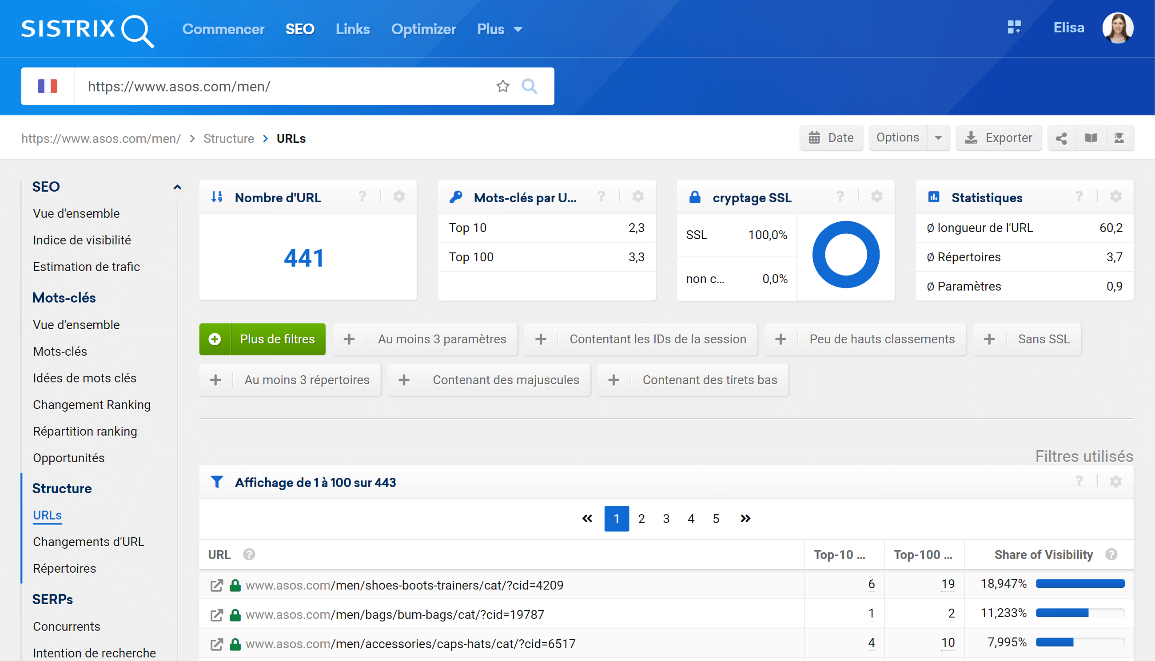Open Opportunités in Mots-clés sidebar
Image resolution: width=1155 pixels, height=661 pixels.
coord(69,458)
